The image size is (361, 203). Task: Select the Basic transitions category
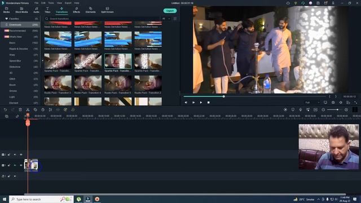click(x=20, y=43)
